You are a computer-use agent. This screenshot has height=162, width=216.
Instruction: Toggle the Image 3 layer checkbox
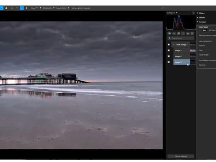169,62
